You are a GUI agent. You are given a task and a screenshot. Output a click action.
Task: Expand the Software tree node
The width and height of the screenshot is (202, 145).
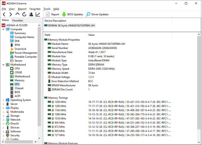pyautogui.click(x=3, y=132)
